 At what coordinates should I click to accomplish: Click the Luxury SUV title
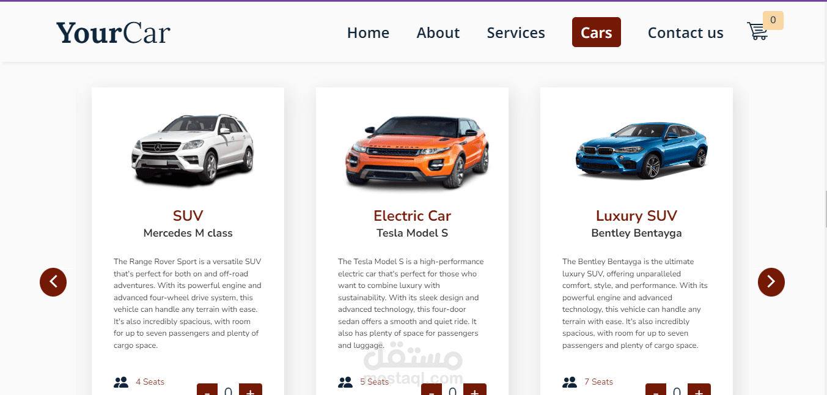pos(636,216)
